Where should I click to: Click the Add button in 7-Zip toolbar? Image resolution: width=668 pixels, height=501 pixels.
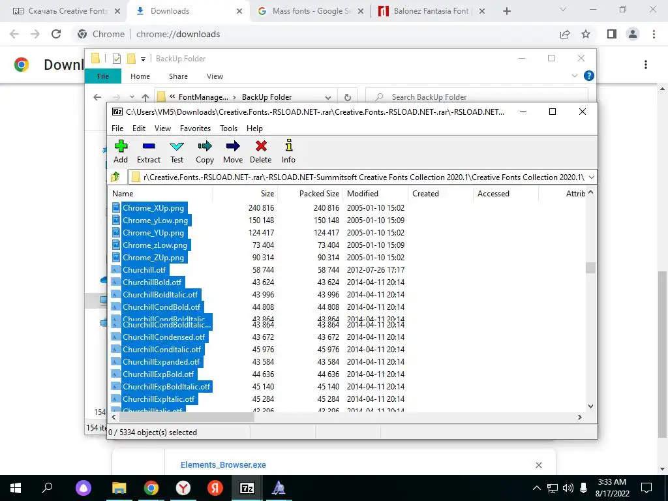[121, 151]
